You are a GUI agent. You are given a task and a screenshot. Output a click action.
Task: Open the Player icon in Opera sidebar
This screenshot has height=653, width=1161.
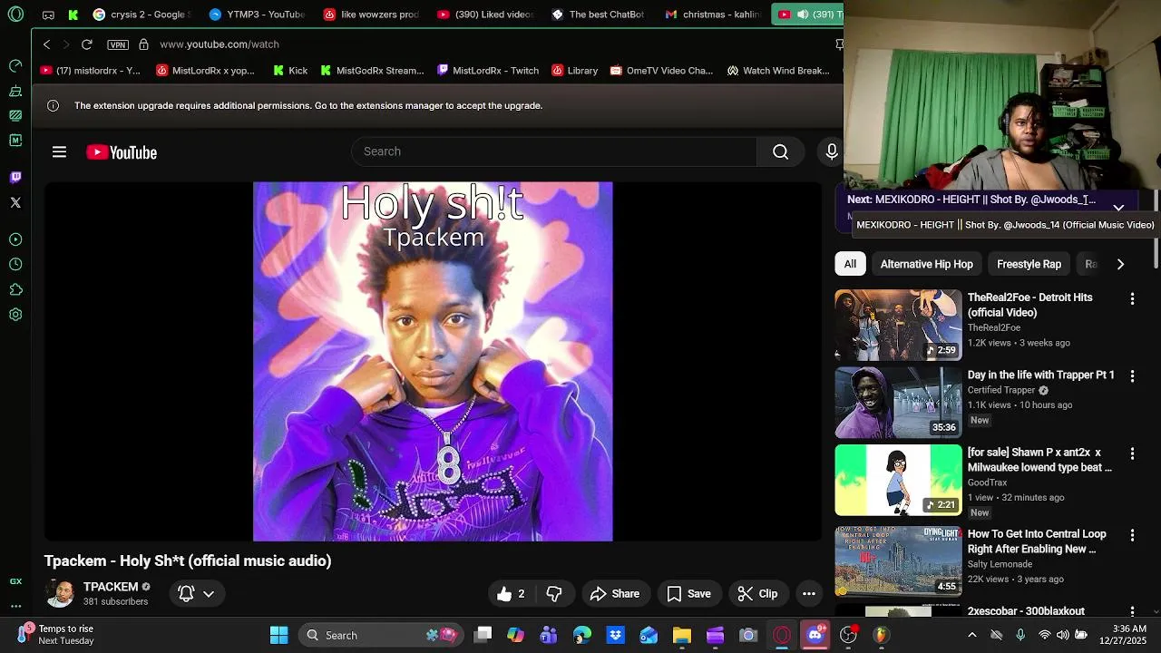pos(15,239)
